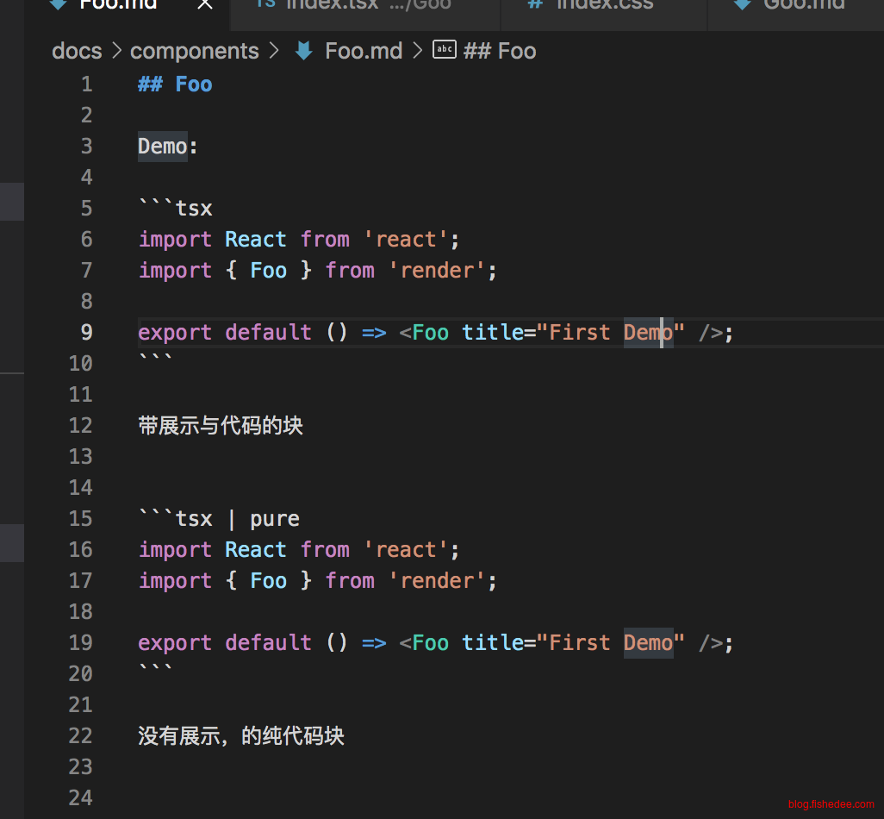Click the abc symbol icon in breadcrumb
The image size is (884, 819).
[x=445, y=49]
